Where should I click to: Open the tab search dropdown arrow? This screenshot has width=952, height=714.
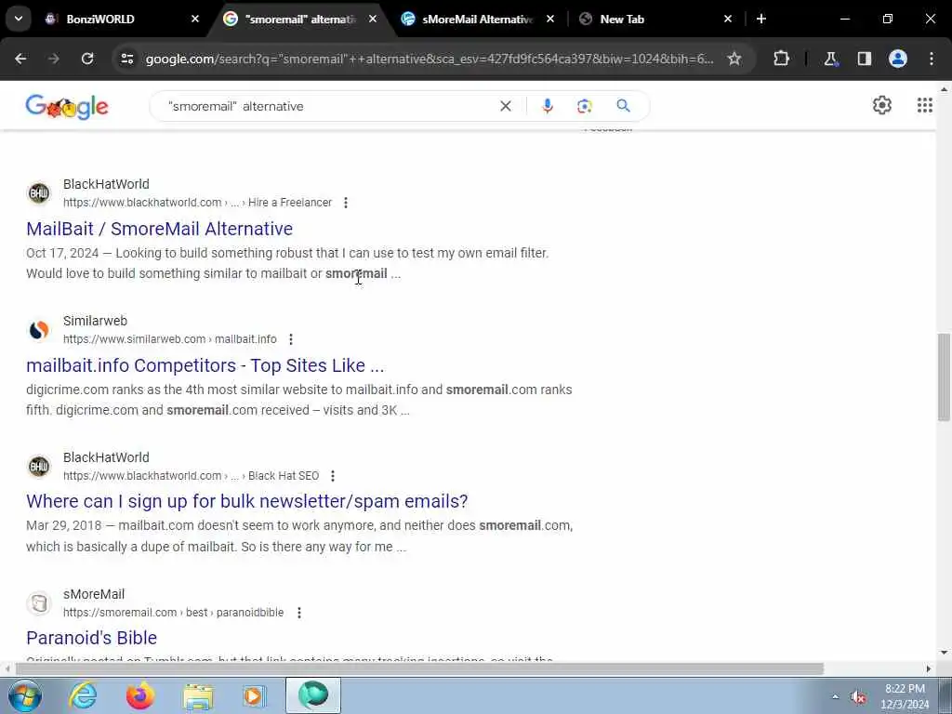[x=19, y=19]
